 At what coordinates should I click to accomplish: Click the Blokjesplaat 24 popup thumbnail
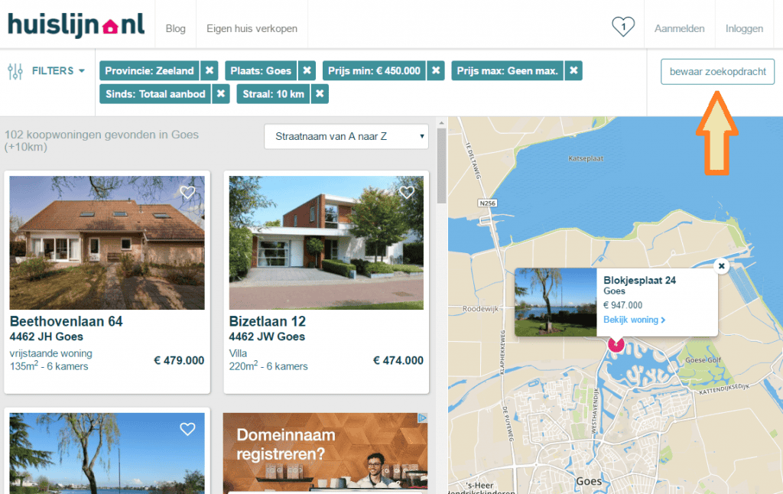pos(556,302)
